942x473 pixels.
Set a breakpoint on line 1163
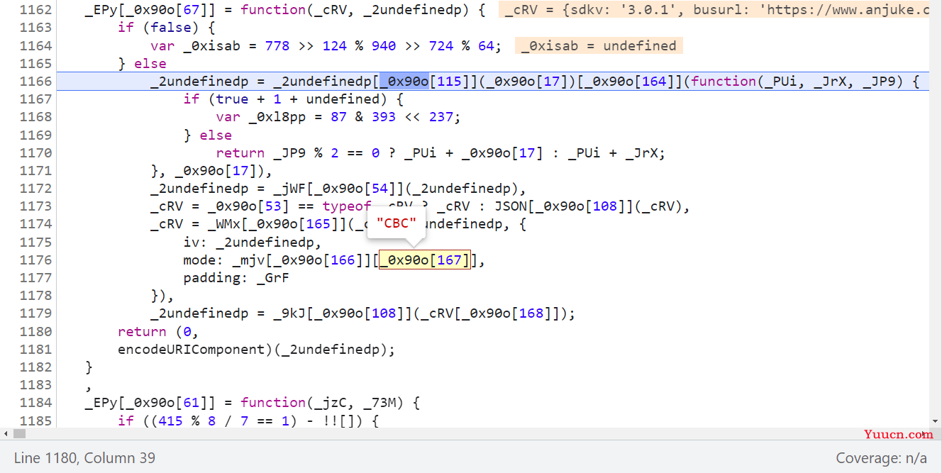click(x=35, y=28)
